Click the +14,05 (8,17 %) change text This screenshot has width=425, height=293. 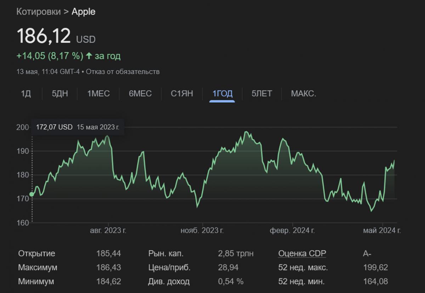[x=50, y=56]
